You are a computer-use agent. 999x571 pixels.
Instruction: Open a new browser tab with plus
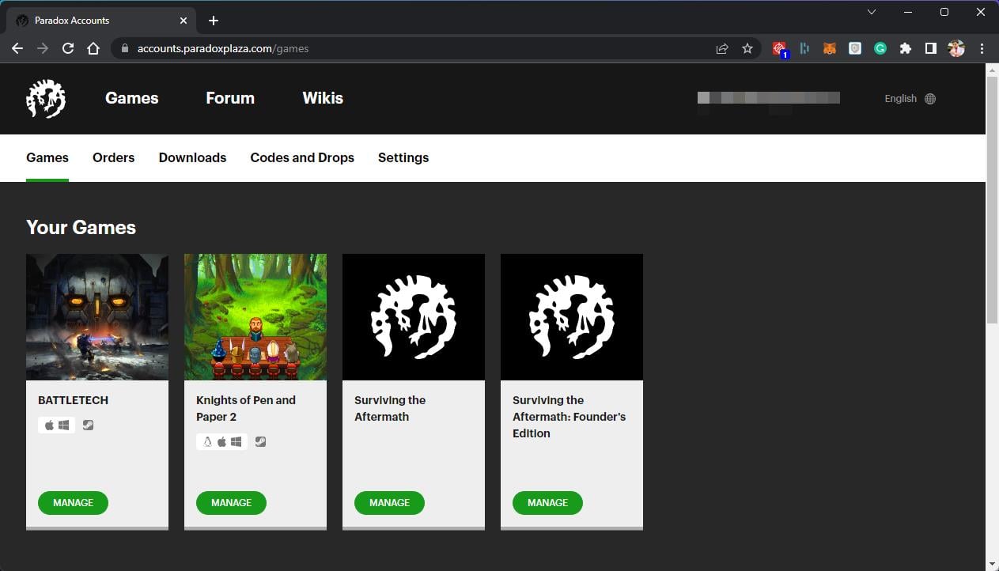(214, 21)
